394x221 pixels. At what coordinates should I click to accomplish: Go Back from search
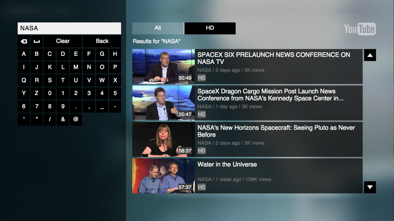pos(102,41)
